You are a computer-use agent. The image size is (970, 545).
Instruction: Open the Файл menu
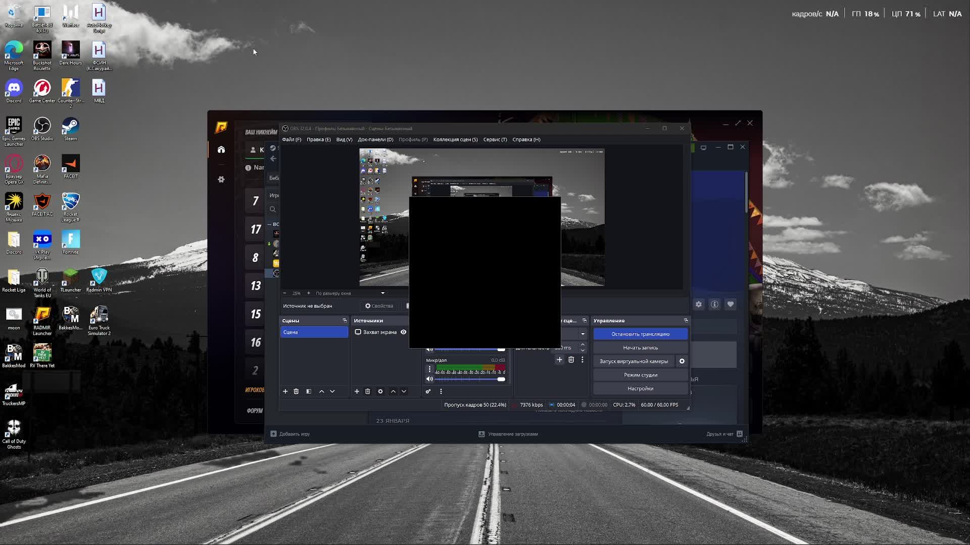[292, 139]
